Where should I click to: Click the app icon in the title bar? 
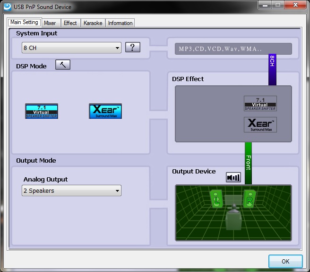pos(8,7)
